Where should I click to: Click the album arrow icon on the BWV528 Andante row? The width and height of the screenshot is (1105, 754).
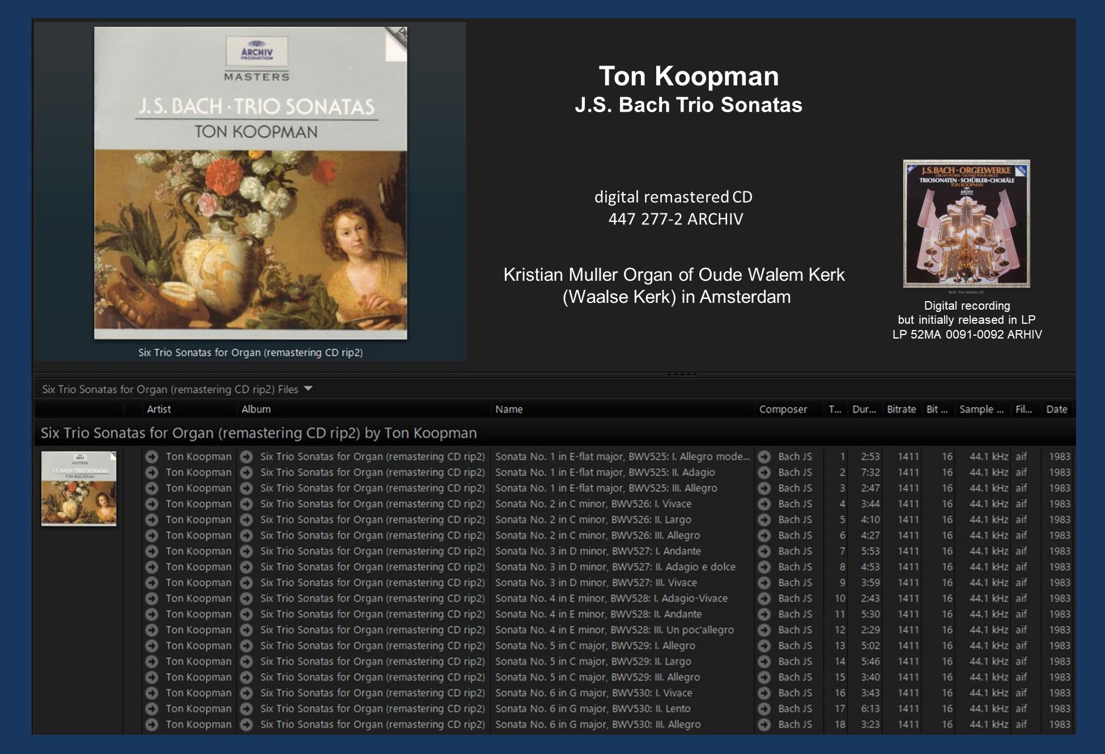[x=246, y=614]
